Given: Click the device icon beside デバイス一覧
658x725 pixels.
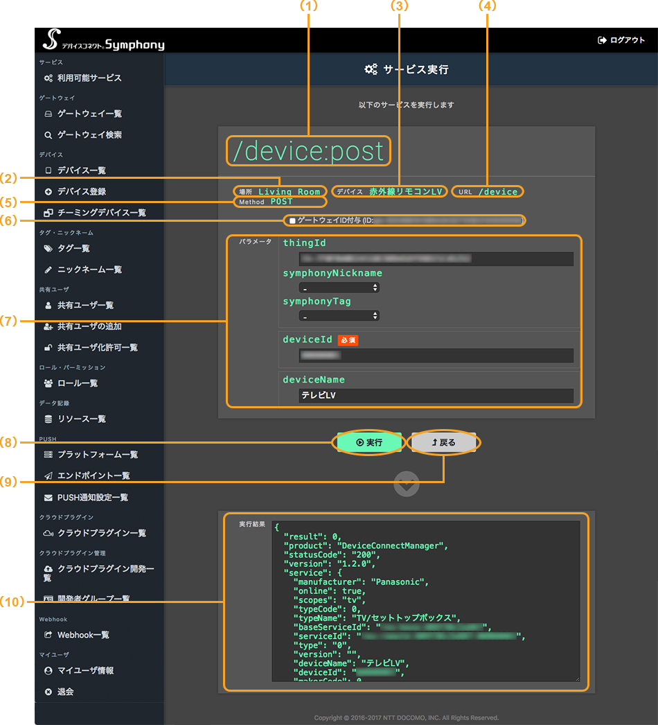Looking at the screenshot, I should point(48,171).
